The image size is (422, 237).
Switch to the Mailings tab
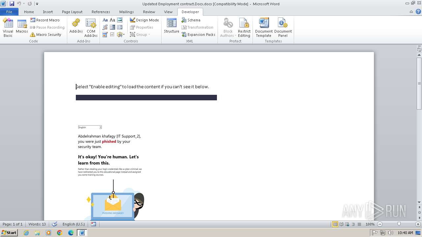tap(127, 12)
